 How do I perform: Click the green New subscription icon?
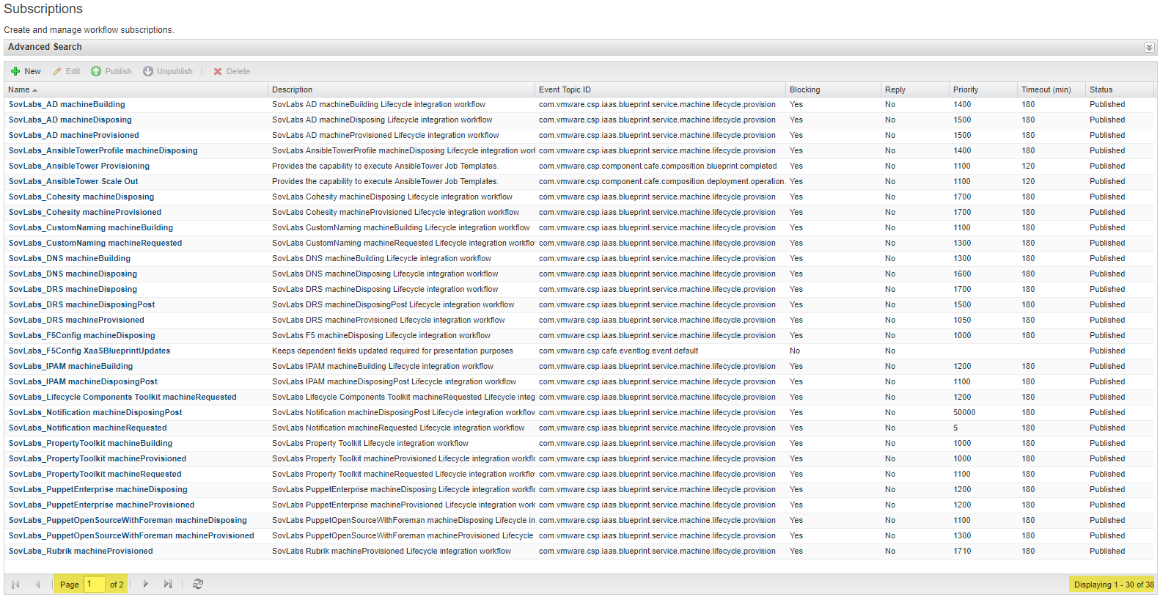click(x=15, y=71)
